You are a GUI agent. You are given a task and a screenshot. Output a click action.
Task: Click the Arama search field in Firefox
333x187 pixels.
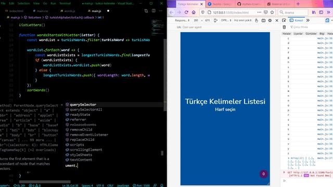click(x=293, y=12)
